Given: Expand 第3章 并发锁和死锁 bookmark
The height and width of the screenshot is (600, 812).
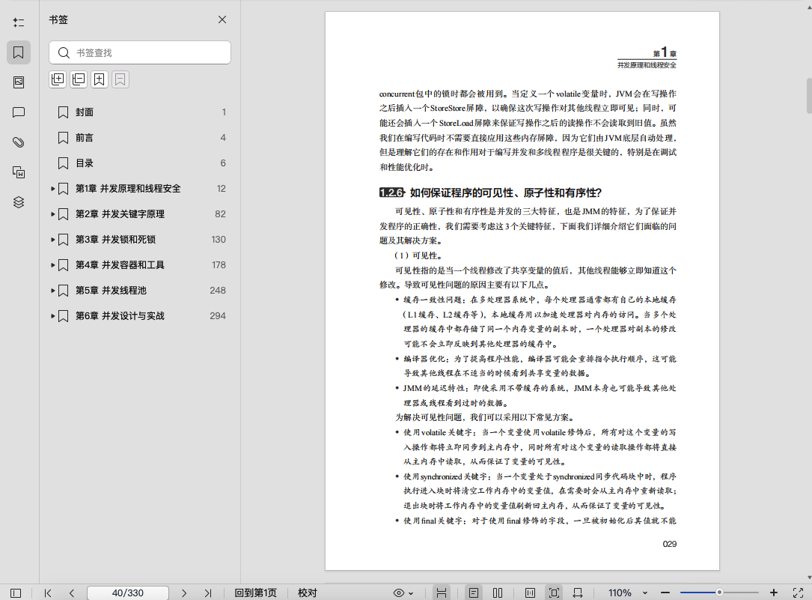Looking at the screenshot, I should tap(53, 240).
